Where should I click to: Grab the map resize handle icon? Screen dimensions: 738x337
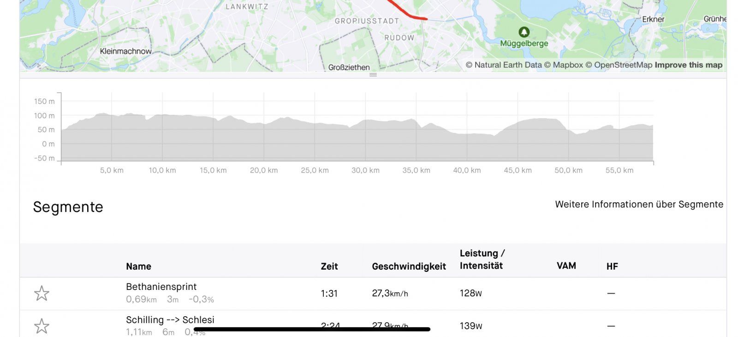tap(373, 75)
